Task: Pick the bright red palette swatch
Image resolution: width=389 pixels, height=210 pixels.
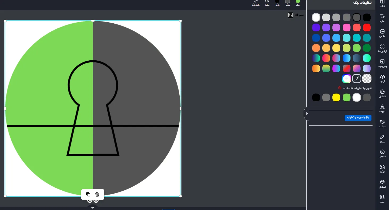Action: (x=367, y=27)
